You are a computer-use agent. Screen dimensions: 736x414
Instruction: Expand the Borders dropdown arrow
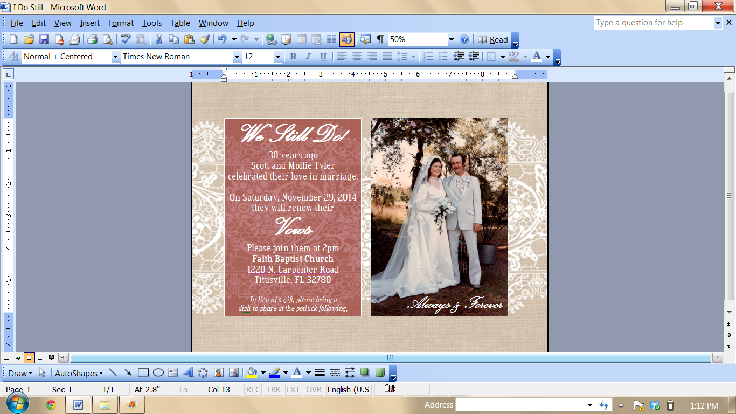(503, 57)
